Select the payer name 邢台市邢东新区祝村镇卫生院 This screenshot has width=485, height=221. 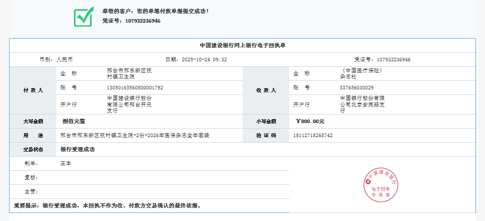coord(129,73)
